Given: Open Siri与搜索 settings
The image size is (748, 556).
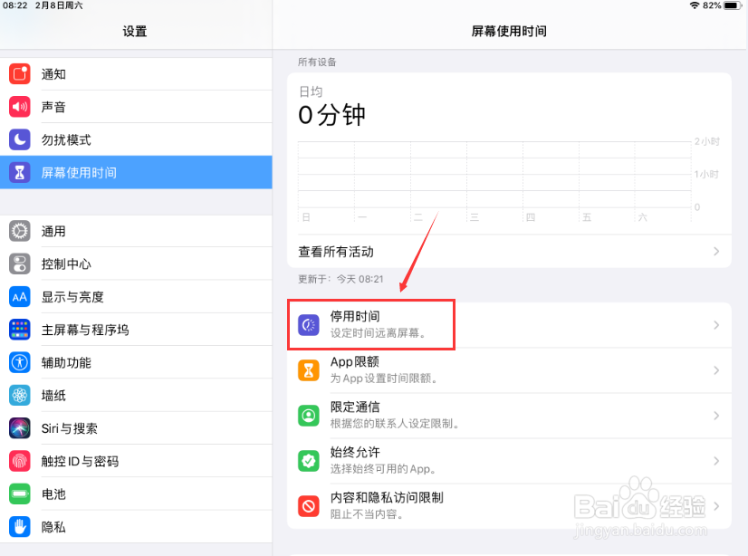Looking at the screenshot, I should (136, 428).
